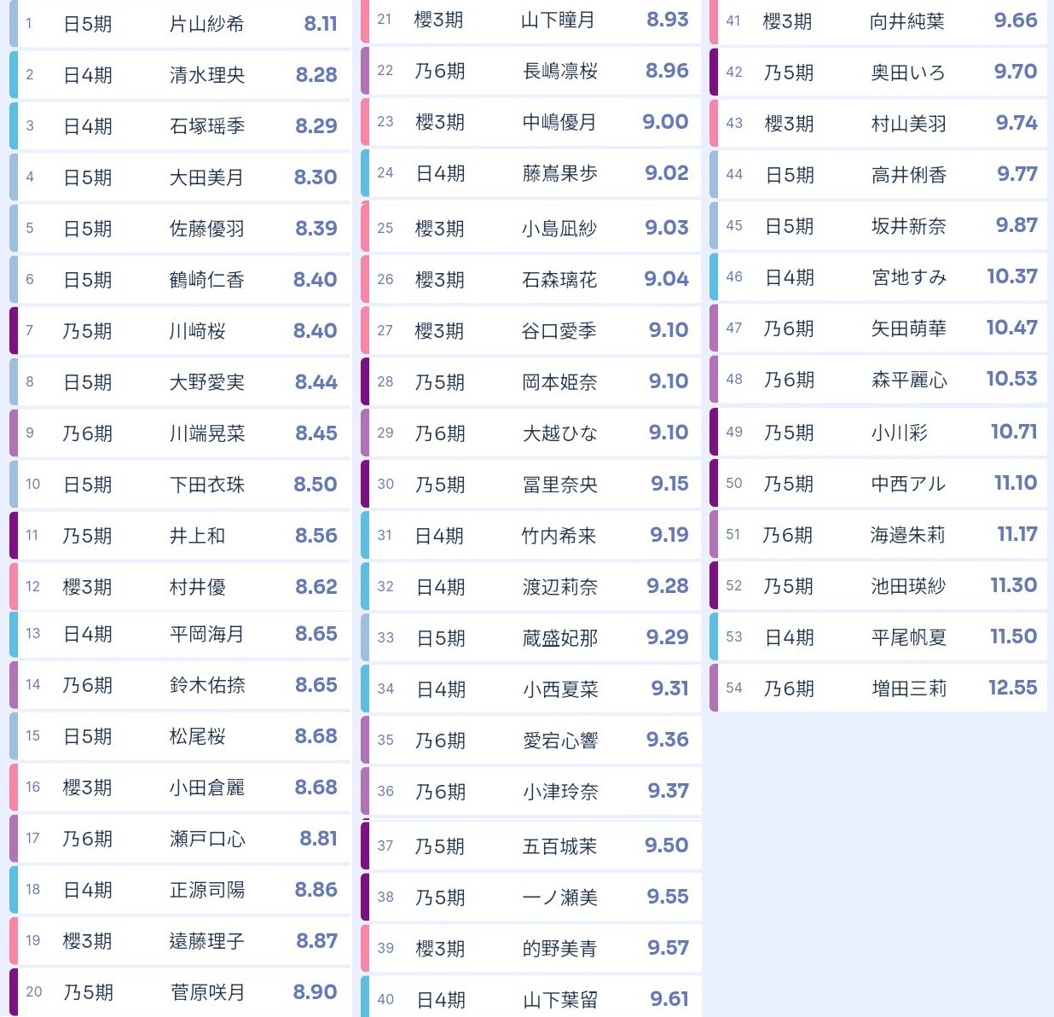Select the name 小津玲奈
Viewport: 1054px width, 1017px height.
(x=559, y=792)
